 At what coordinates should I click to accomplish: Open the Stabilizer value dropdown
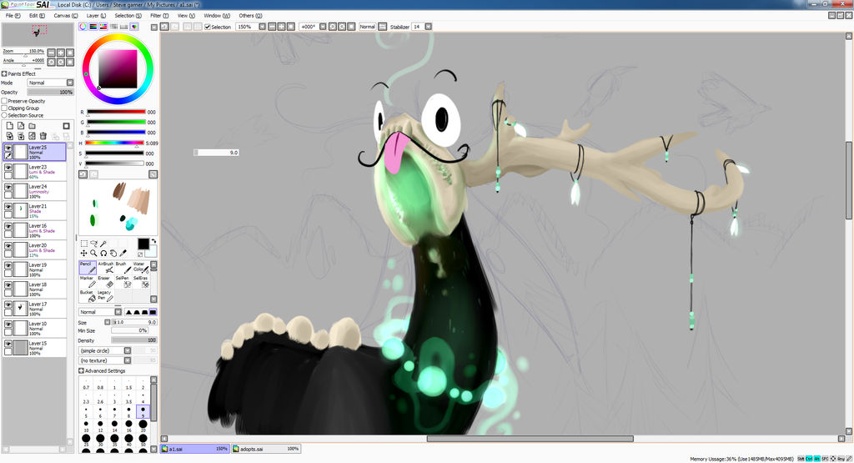[x=428, y=27]
